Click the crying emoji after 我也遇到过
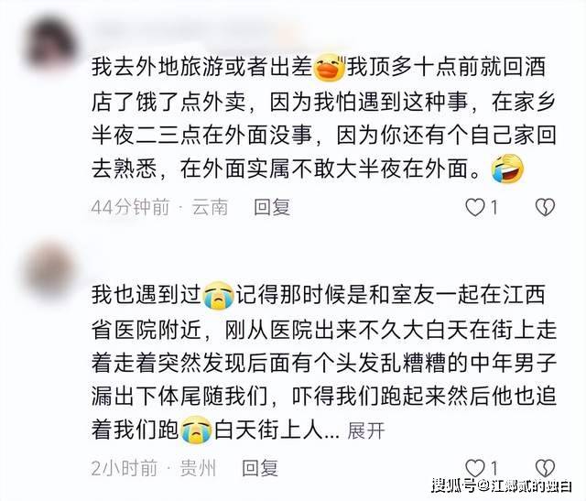Image resolution: width=586 pixels, height=501 pixels. pyautogui.click(x=218, y=295)
